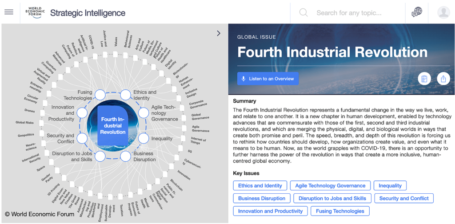Select the Ethics and Identity key issue

click(x=260, y=186)
